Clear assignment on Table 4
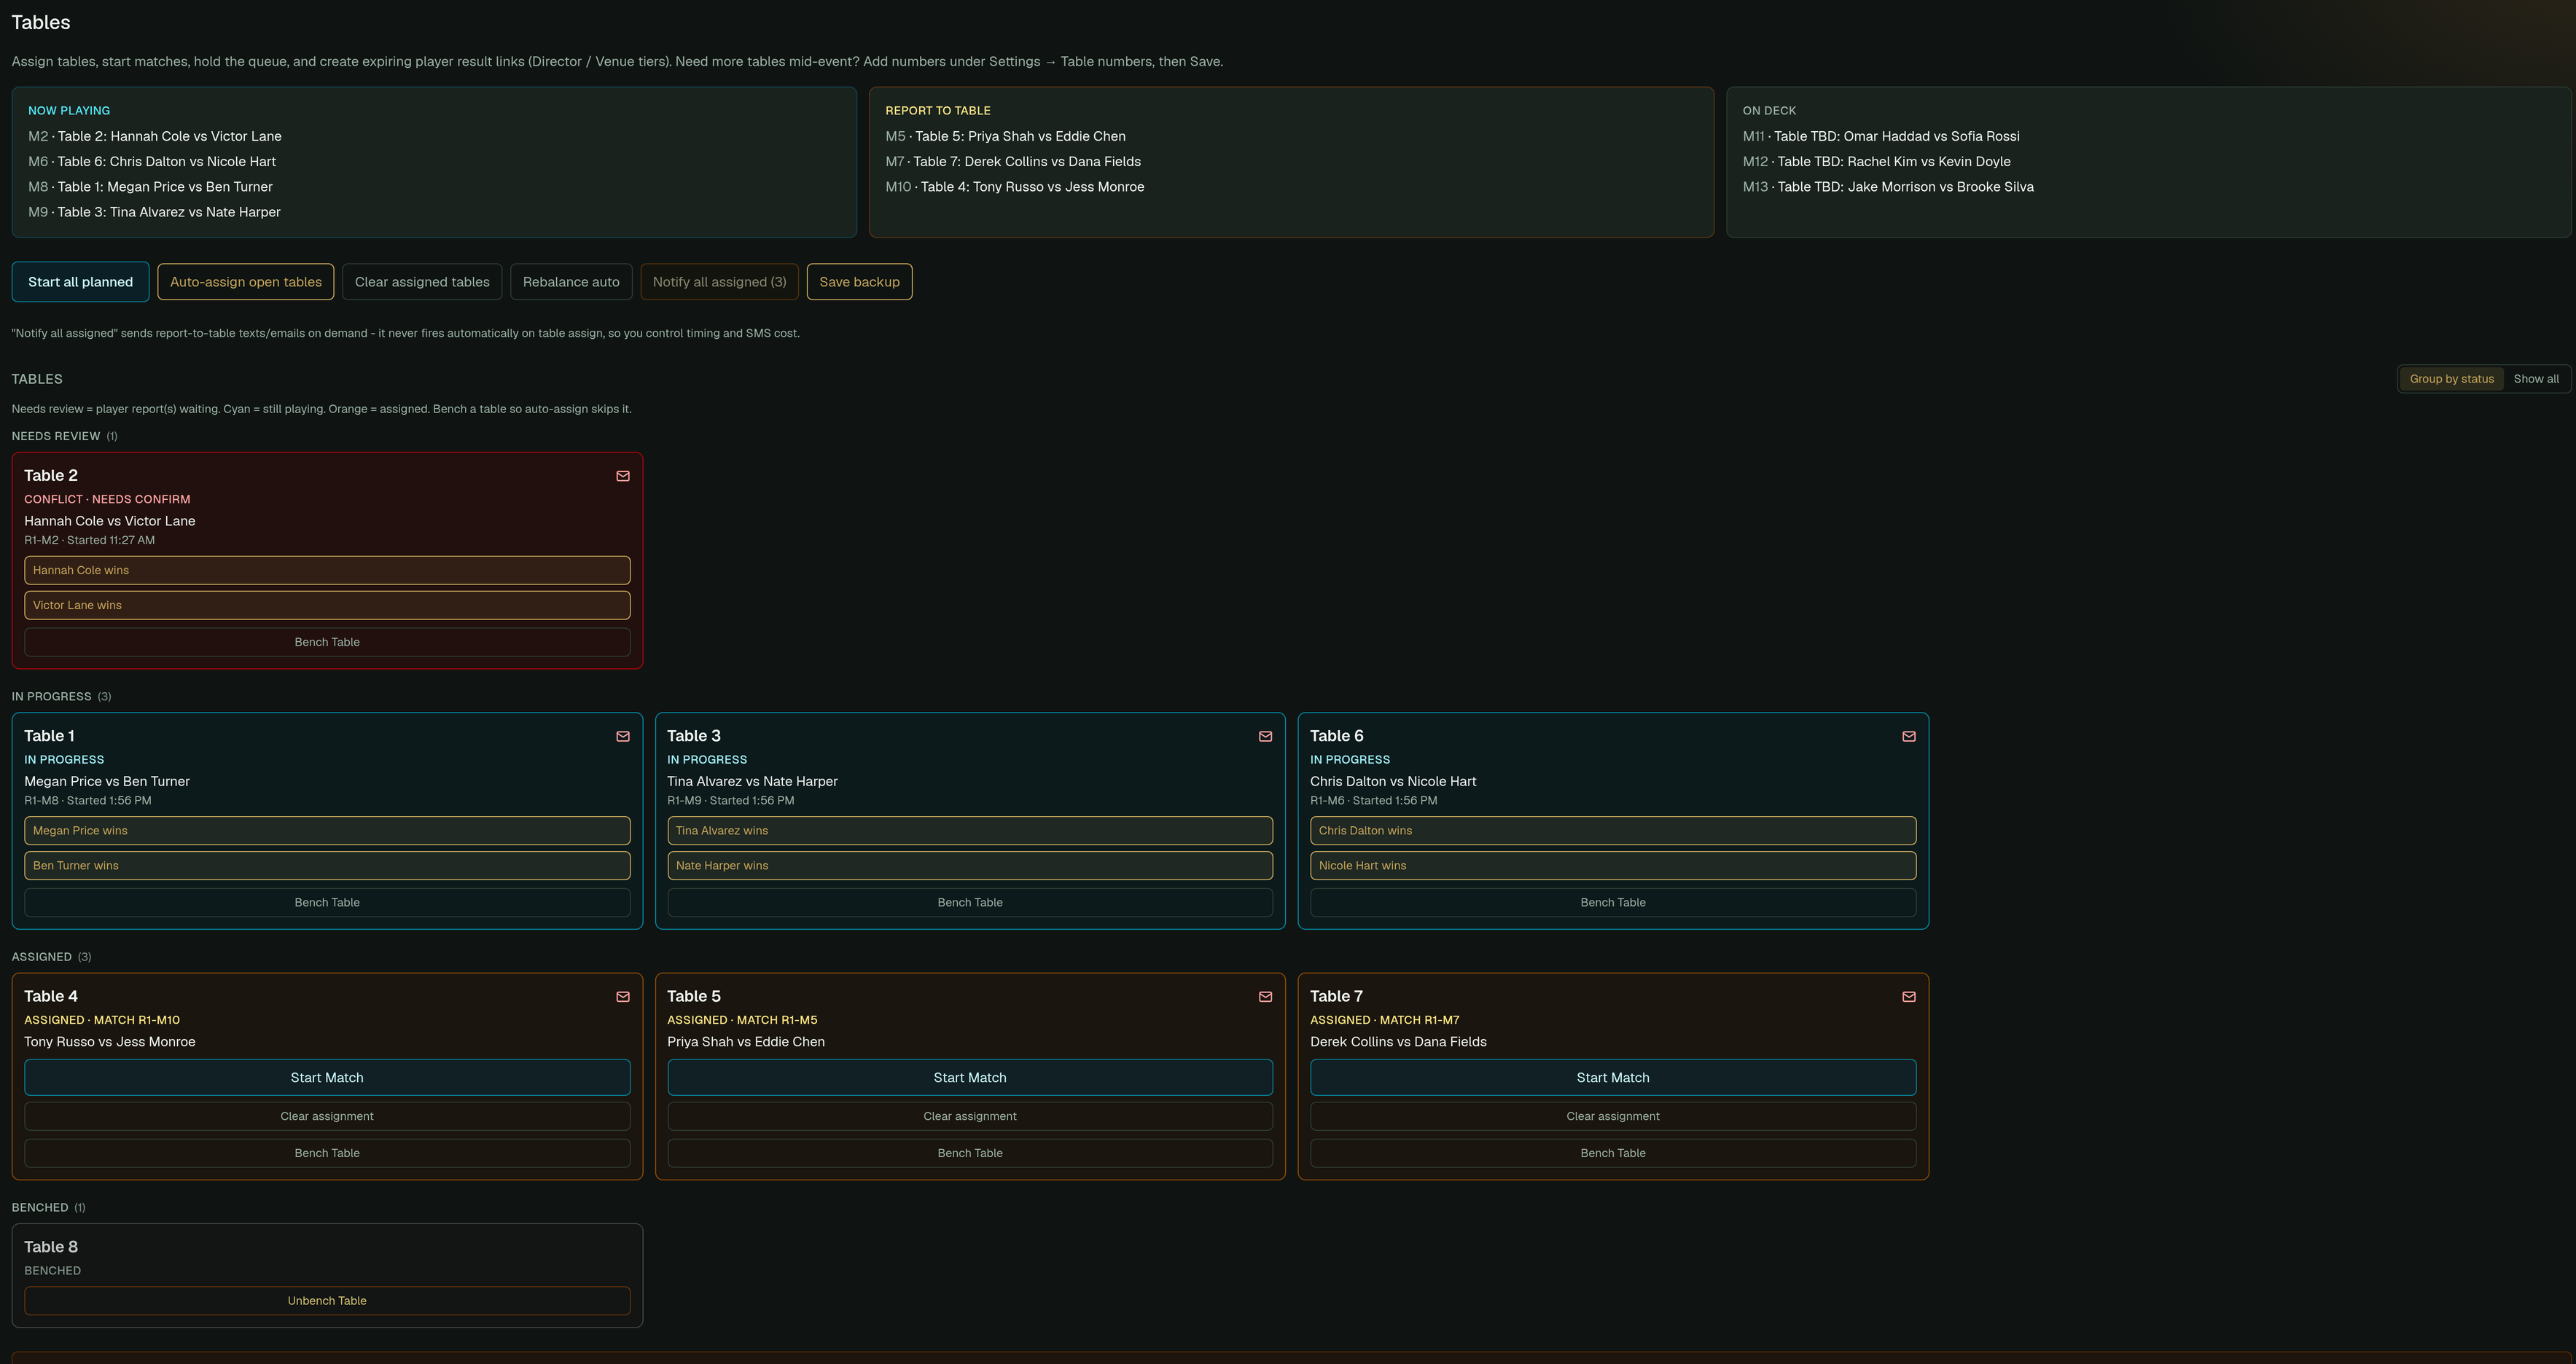The image size is (2576, 1364). coord(327,1116)
